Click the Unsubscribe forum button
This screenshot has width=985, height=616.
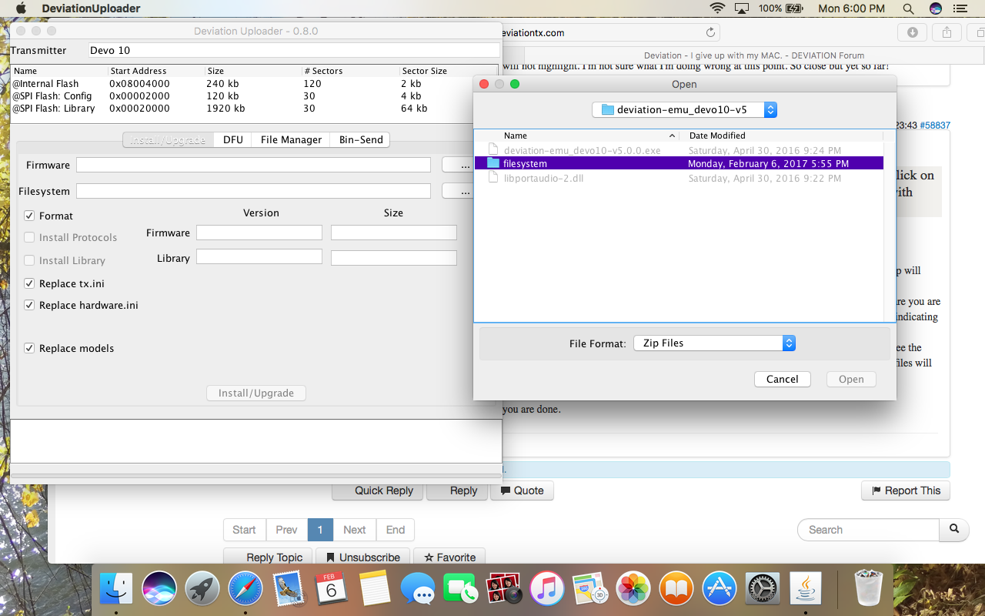pyautogui.click(x=362, y=557)
